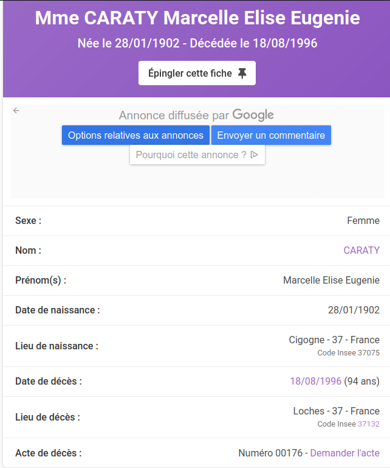Click the header name Mme CARATY Marcelle
The height and width of the screenshot is (468, 390).
(x=197, y=18)
